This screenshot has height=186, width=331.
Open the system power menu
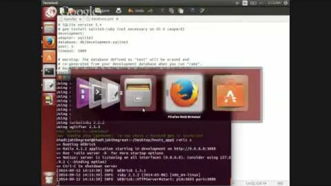coord(285,3)
